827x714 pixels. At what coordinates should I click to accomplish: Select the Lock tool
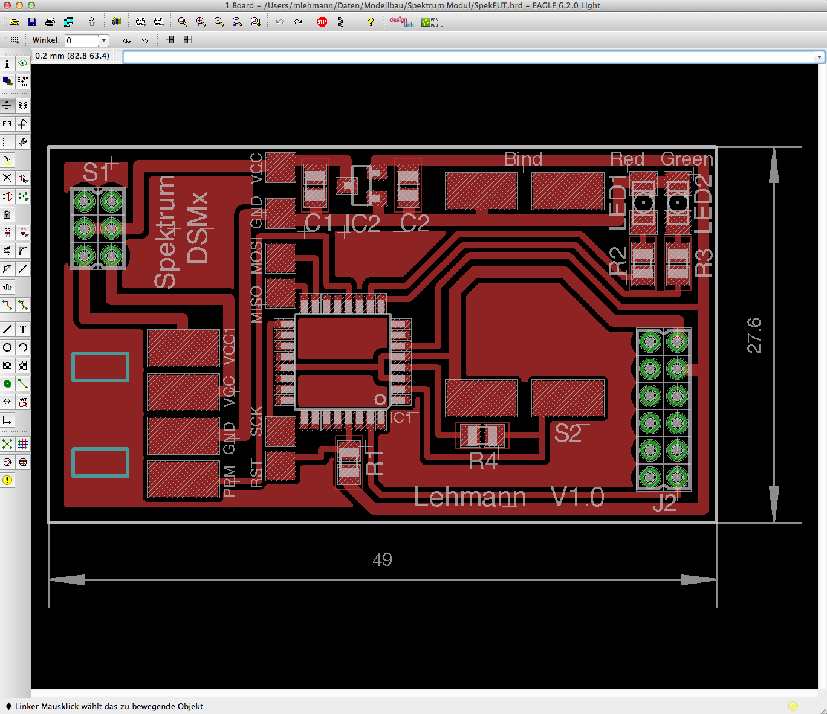point(7,214)
